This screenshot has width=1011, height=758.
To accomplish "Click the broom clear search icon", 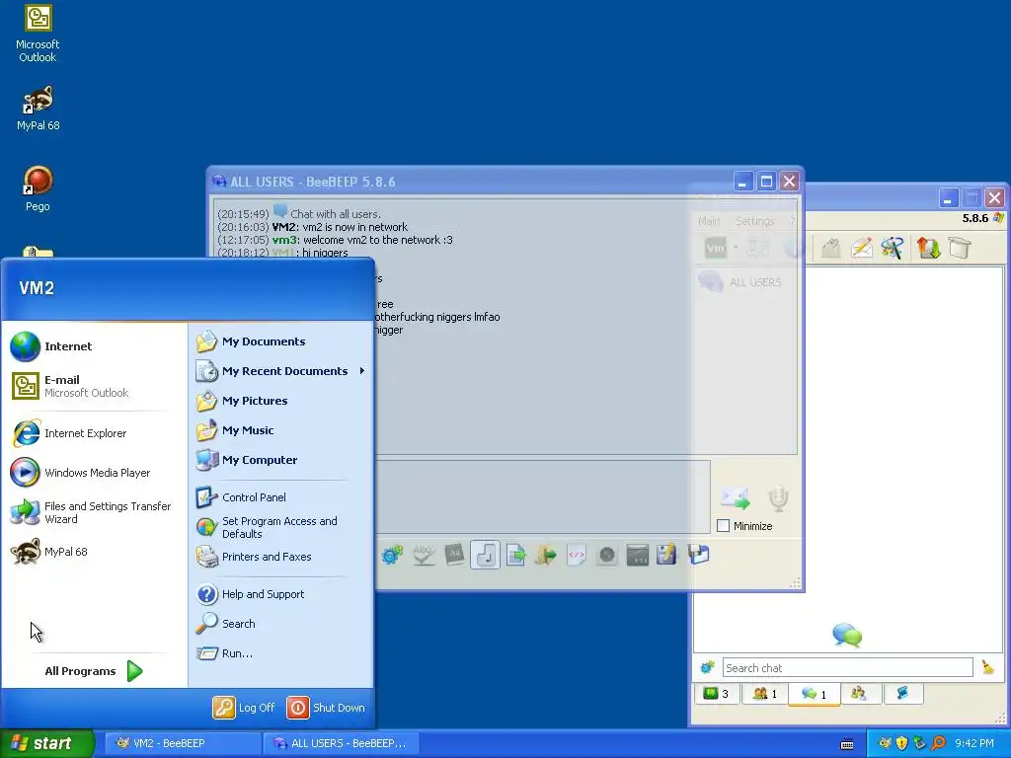I will coord(987,668).
